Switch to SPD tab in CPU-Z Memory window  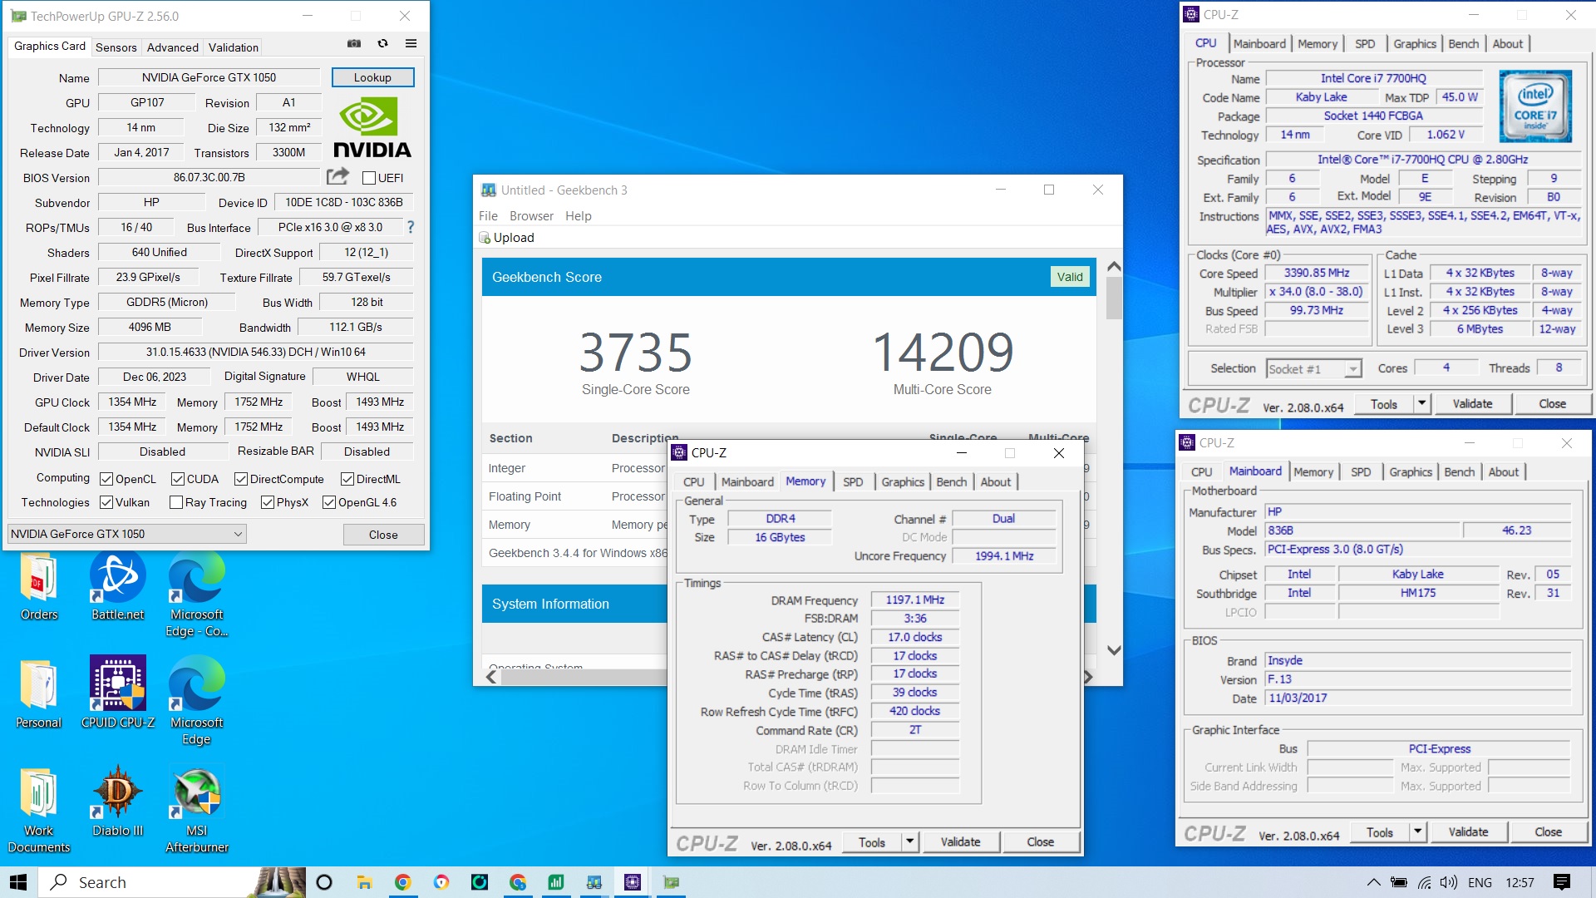click(853, 482)
